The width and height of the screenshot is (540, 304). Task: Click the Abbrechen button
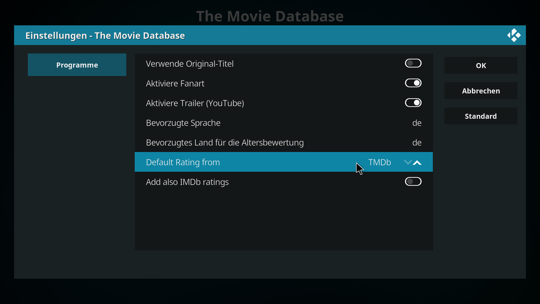pos(481,91)
